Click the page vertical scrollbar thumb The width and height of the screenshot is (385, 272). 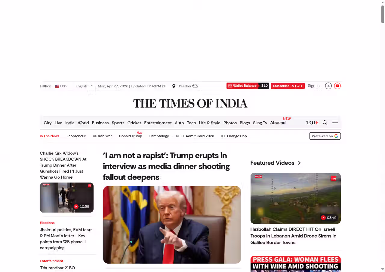pyautogui.click(x=383, y=14)
